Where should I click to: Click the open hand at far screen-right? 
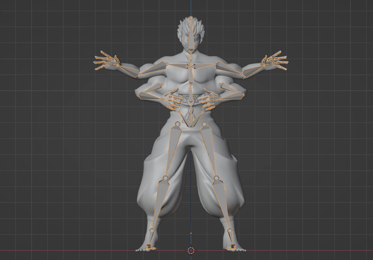(x=275, y=62)
